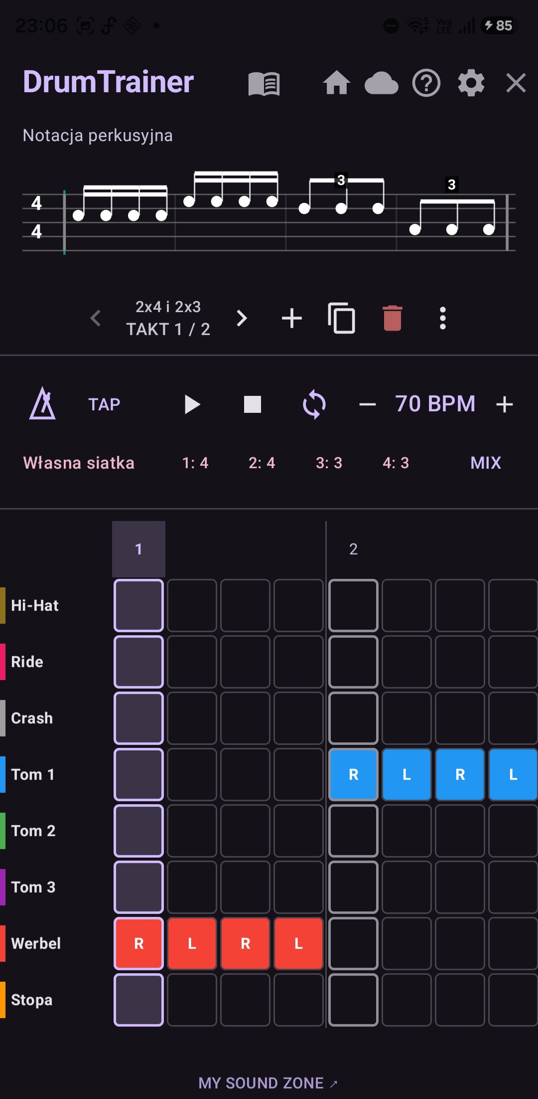538x1099 pixels.
Task: Click the DrumTrainer app title
Action: (x=108, y=82)
